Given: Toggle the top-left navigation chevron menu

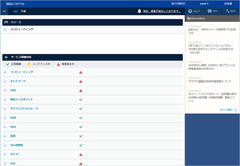Looking at the screenshot, I should (4, 11).
